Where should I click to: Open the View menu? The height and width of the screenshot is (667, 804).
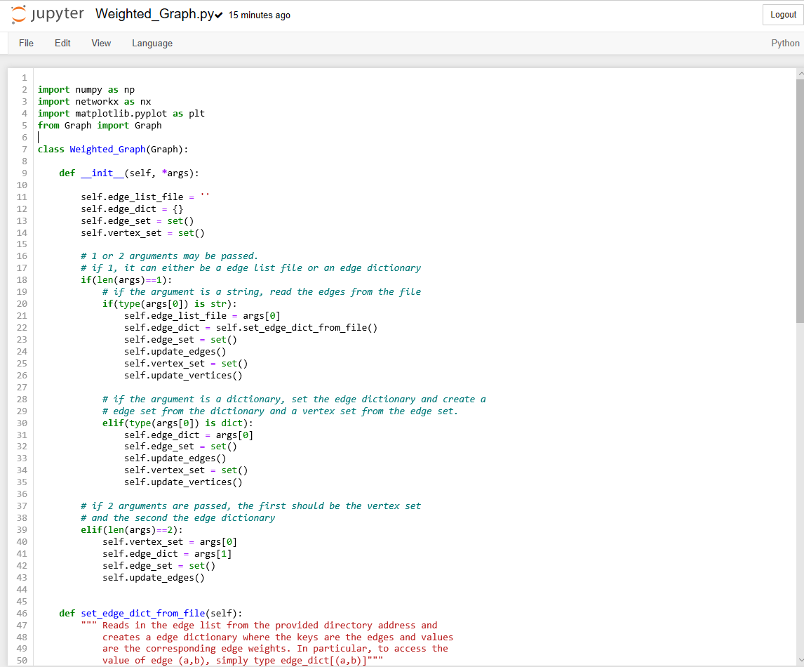coord(101,43)
